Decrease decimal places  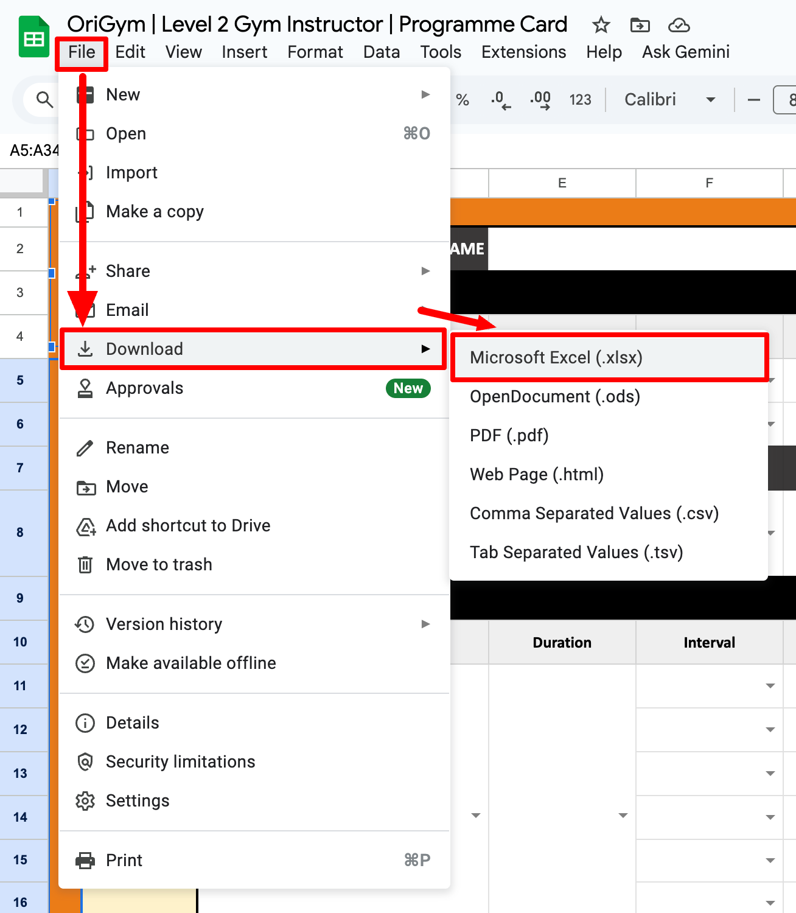[x=501, y=100]
